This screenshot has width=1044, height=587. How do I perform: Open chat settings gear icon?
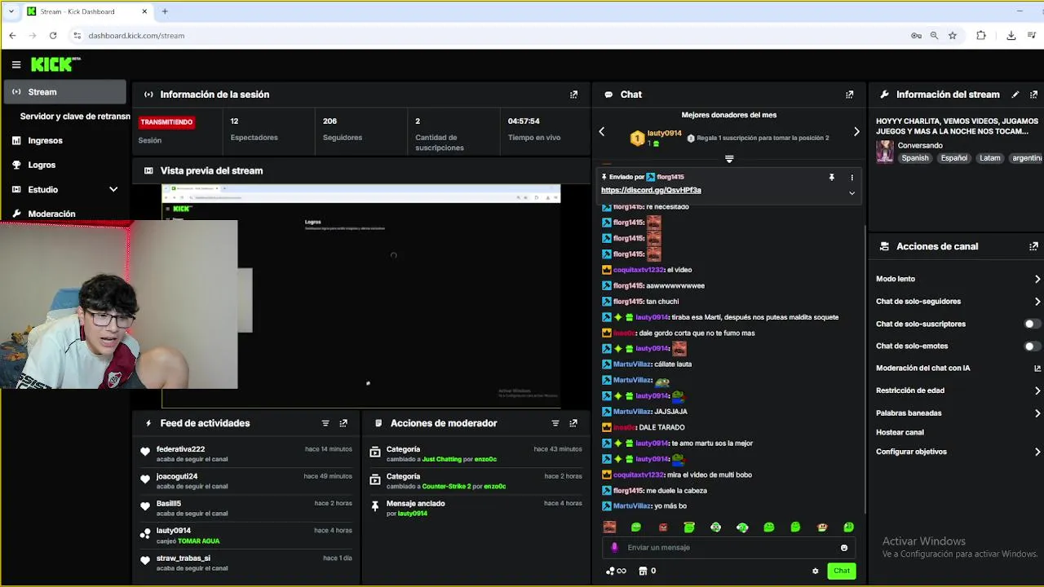[x=815, y=571]
